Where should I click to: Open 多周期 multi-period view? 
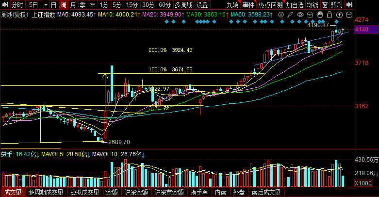click(184, 5)
